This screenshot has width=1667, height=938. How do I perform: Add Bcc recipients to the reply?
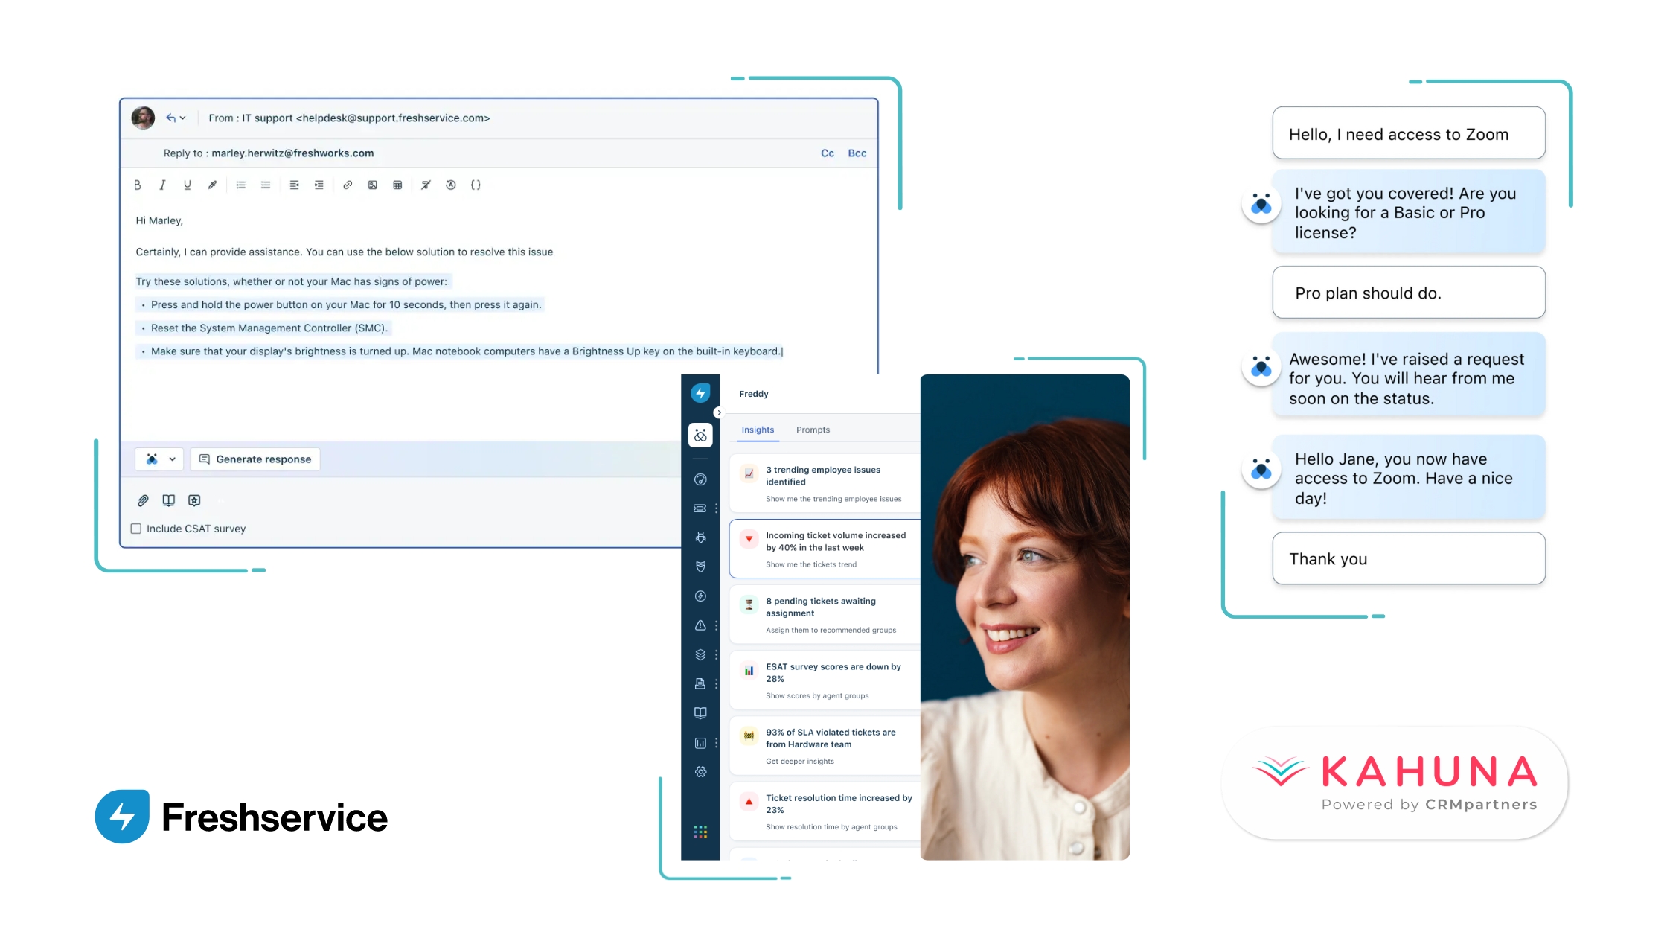click(857, 153)
